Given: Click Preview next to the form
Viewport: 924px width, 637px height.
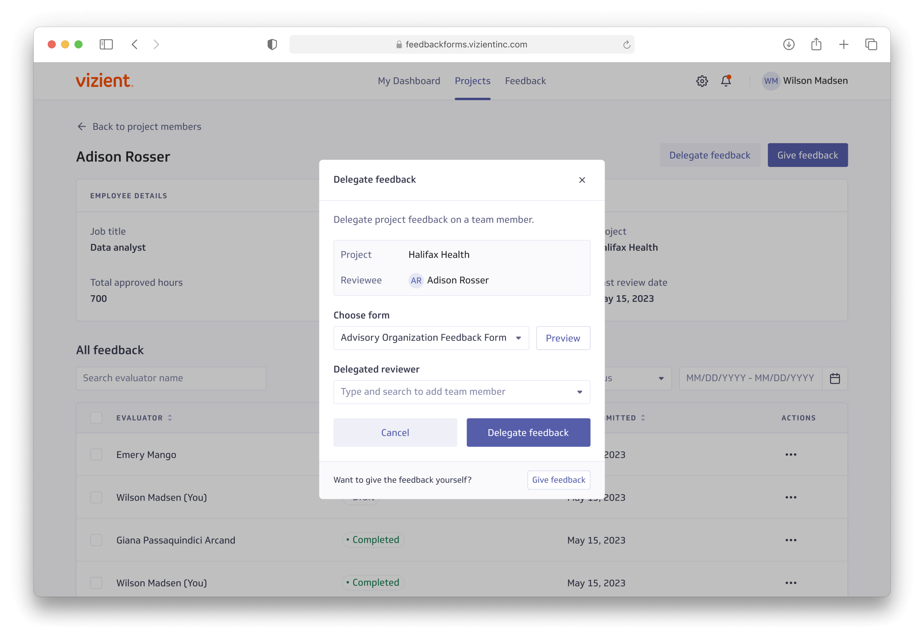Looking at the screenshot, I should [x=563, y=338].
